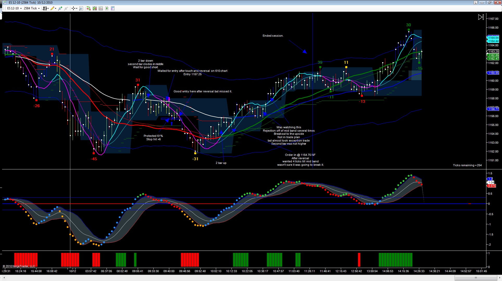Select the 'Order in @ 1154.75 NF' text
Screen dimensions: 502x281
click(300, 155)
